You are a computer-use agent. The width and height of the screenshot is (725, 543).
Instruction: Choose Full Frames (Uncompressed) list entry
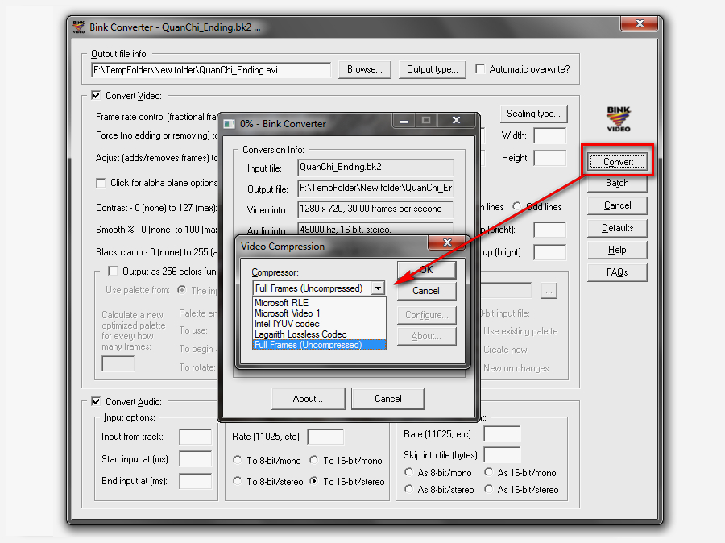point(319,345)
